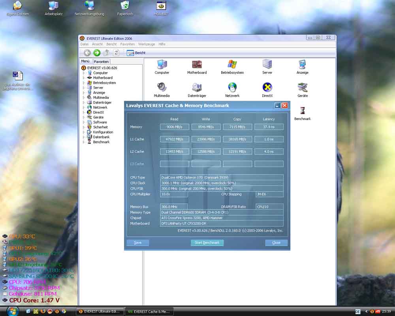The image size is (395, 316).
Task: Select Datenbank in the sidebar tree
Action: click(x=101, y=137)
